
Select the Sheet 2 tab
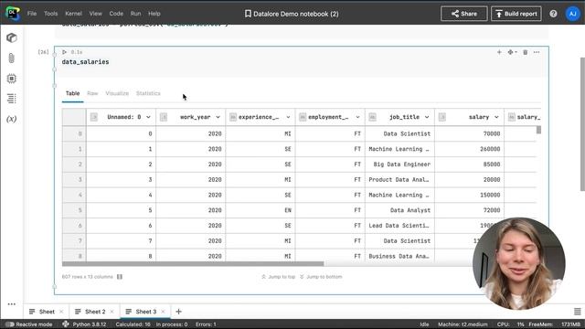[x=95, y=312]
